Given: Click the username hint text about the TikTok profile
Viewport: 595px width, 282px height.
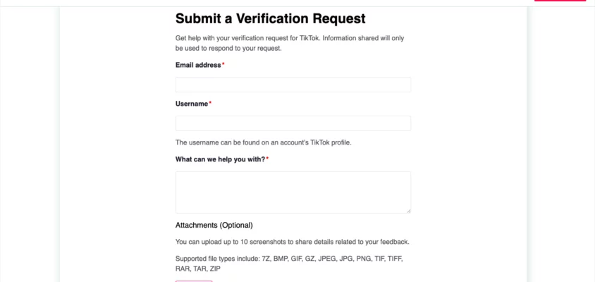Looking at the screenshot, I should pos(263,142).
